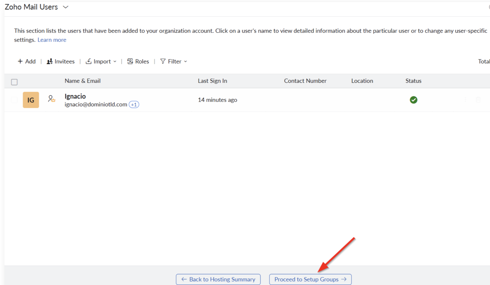Open the three-dot more options in Ignacio's row
This screenshot has height=285, width=490.
click(465, 100)
